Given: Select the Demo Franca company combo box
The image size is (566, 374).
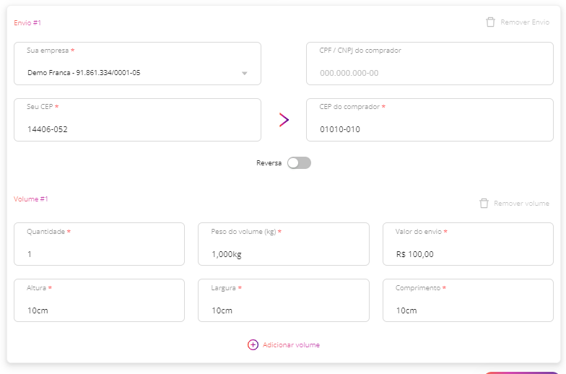Looking at the screenshot, I should pyautogui.click(x=137, y=64).
